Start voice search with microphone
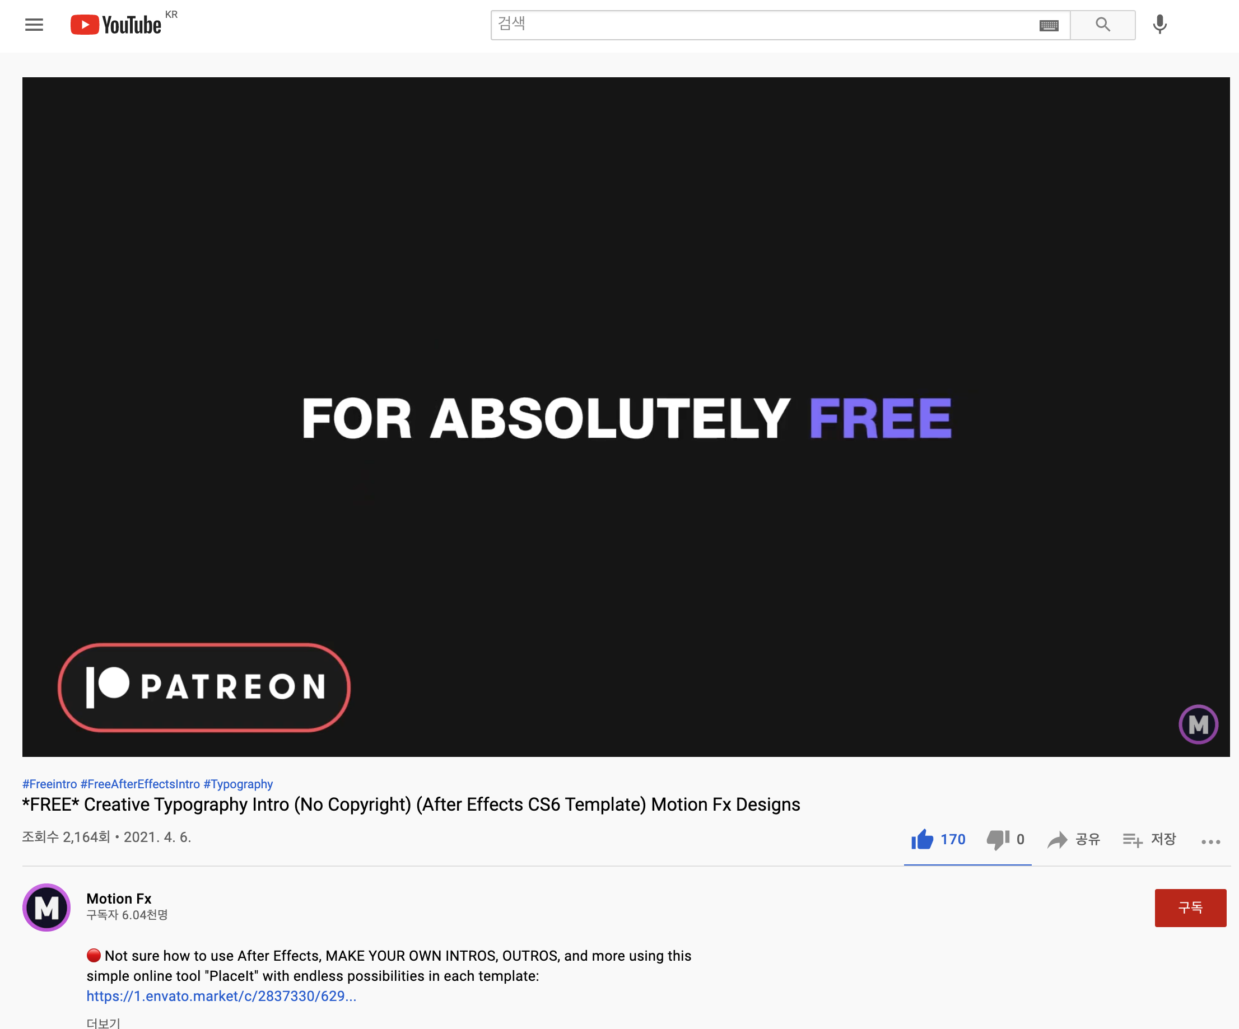The height and width of the screenshot is (1029, 1239). click(1159, 25)
